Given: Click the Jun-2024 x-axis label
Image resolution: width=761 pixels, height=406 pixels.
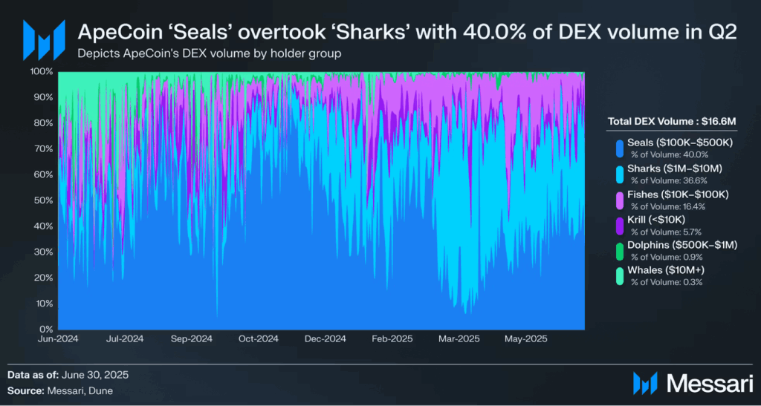Looking at the screenshot, I should [x=58, y=339].
